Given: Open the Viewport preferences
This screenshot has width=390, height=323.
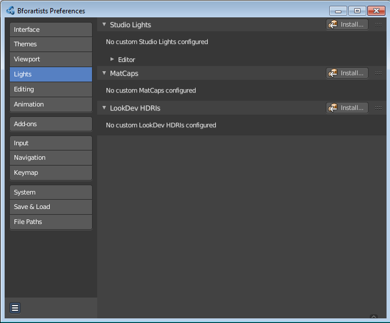Looking at the screenshot, I should (x=51, y=59).
